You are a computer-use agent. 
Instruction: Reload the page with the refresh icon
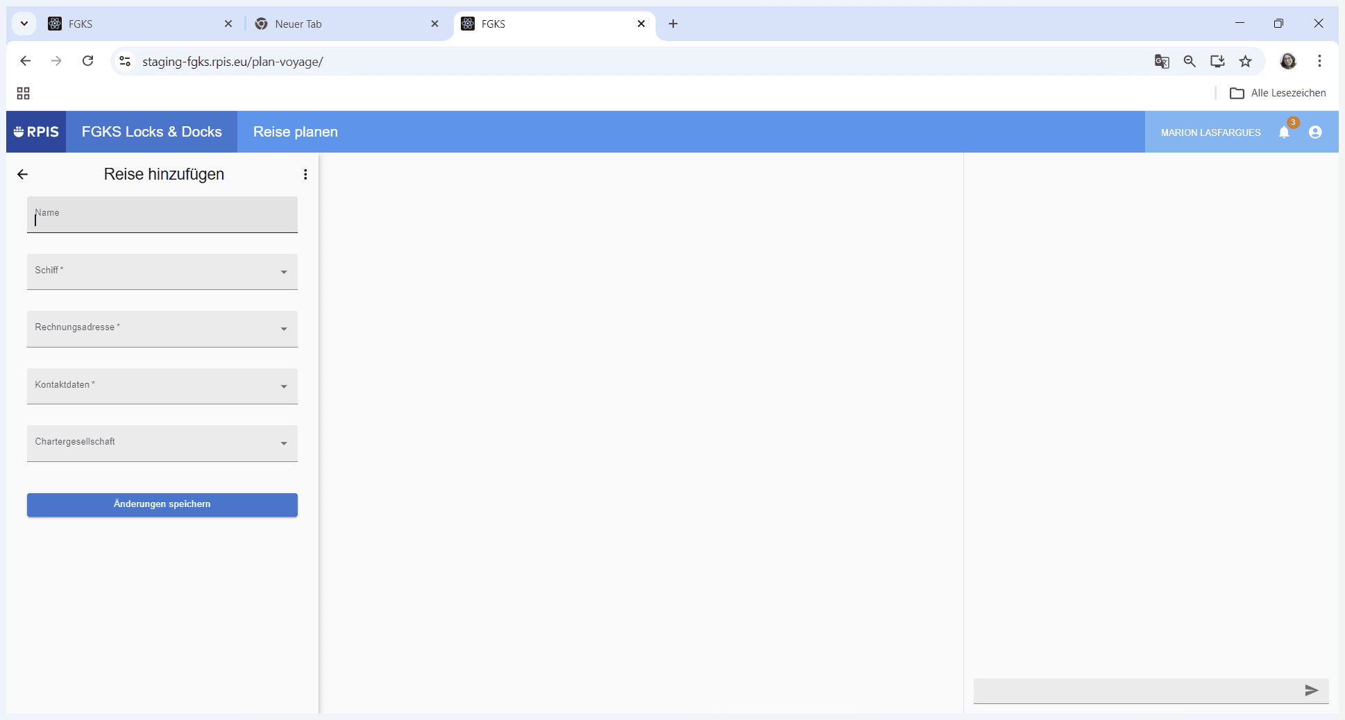tap(87, 61)
